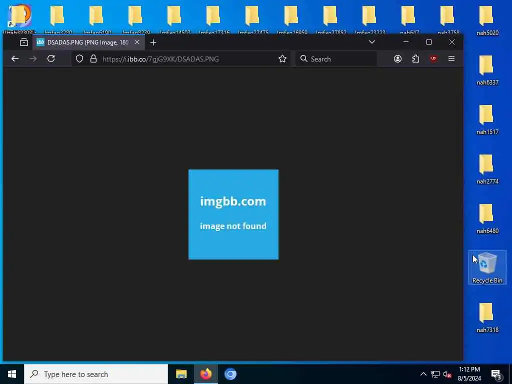Select the nah6337 desktop folder

click(487, 70)
